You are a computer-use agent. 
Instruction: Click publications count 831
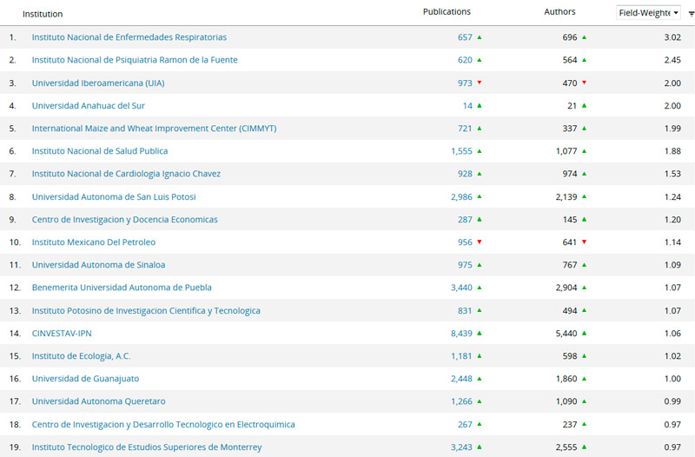(465, 310)
